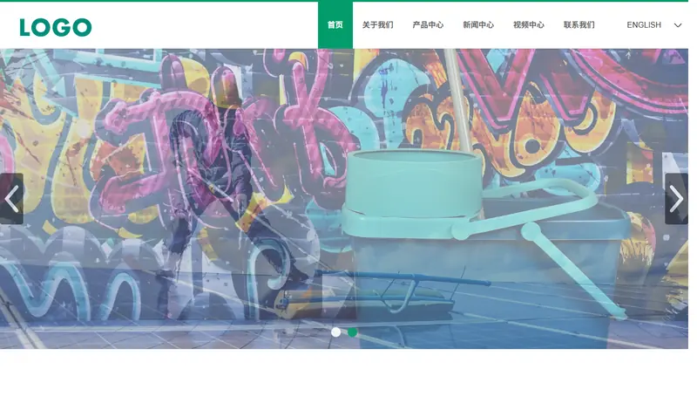Click the green LOGO image
Viewport: 697px width, 417px height.
click(x=56, y=27)
